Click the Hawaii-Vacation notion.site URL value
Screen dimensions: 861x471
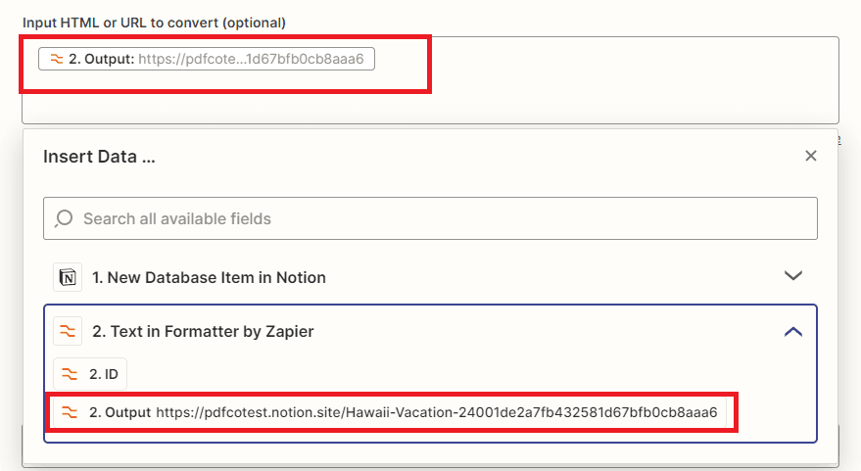436,412
